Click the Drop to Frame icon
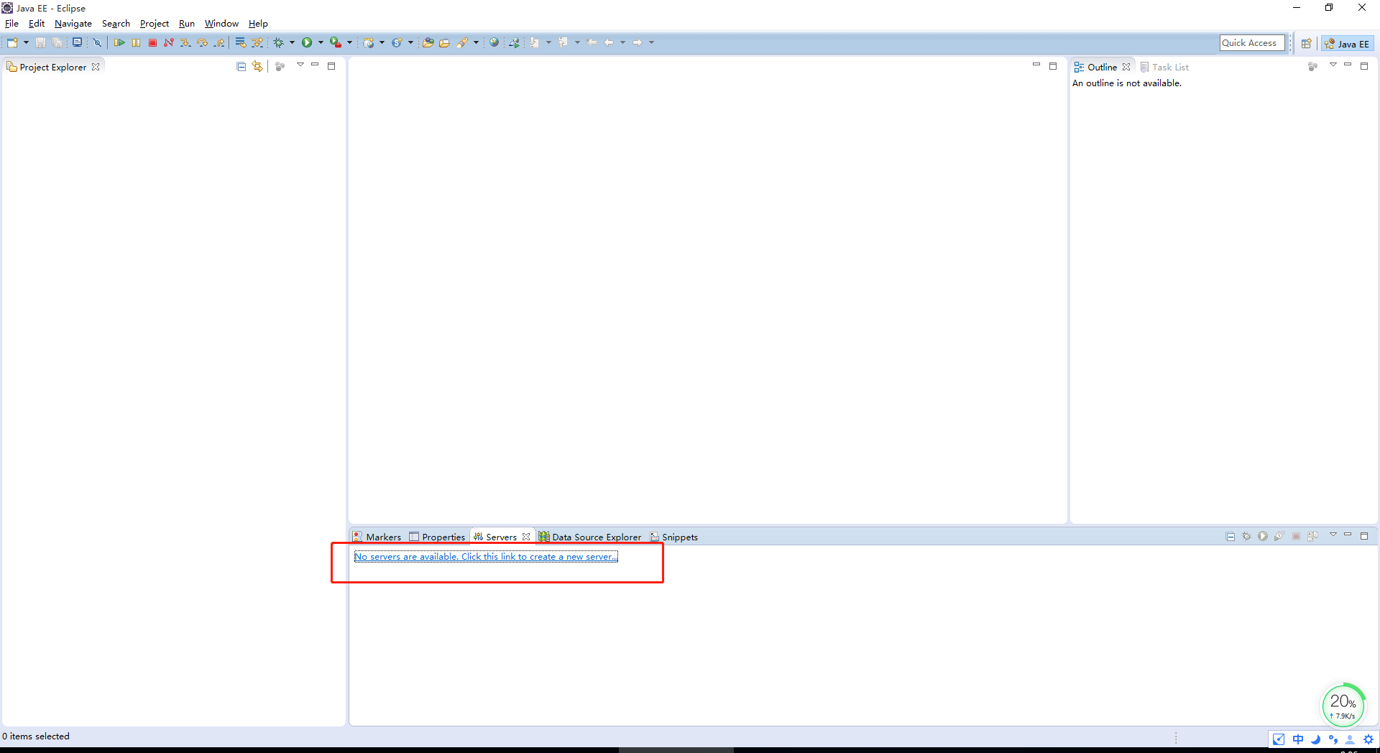This screenshot has width=1380, height=753. (240, 42)
